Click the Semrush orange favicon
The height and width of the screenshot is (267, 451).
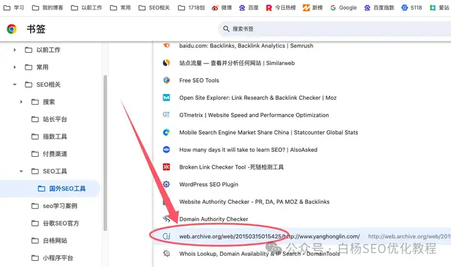[x=166, y=45]
